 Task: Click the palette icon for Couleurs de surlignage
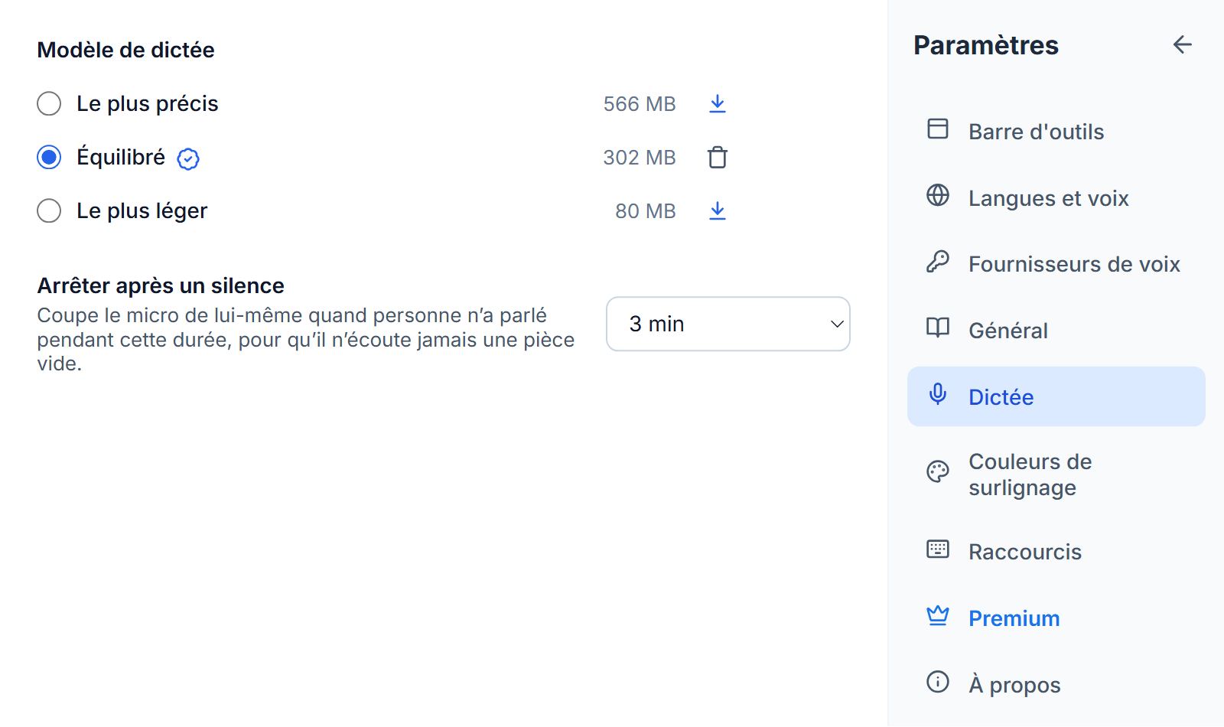pos(938,471)
